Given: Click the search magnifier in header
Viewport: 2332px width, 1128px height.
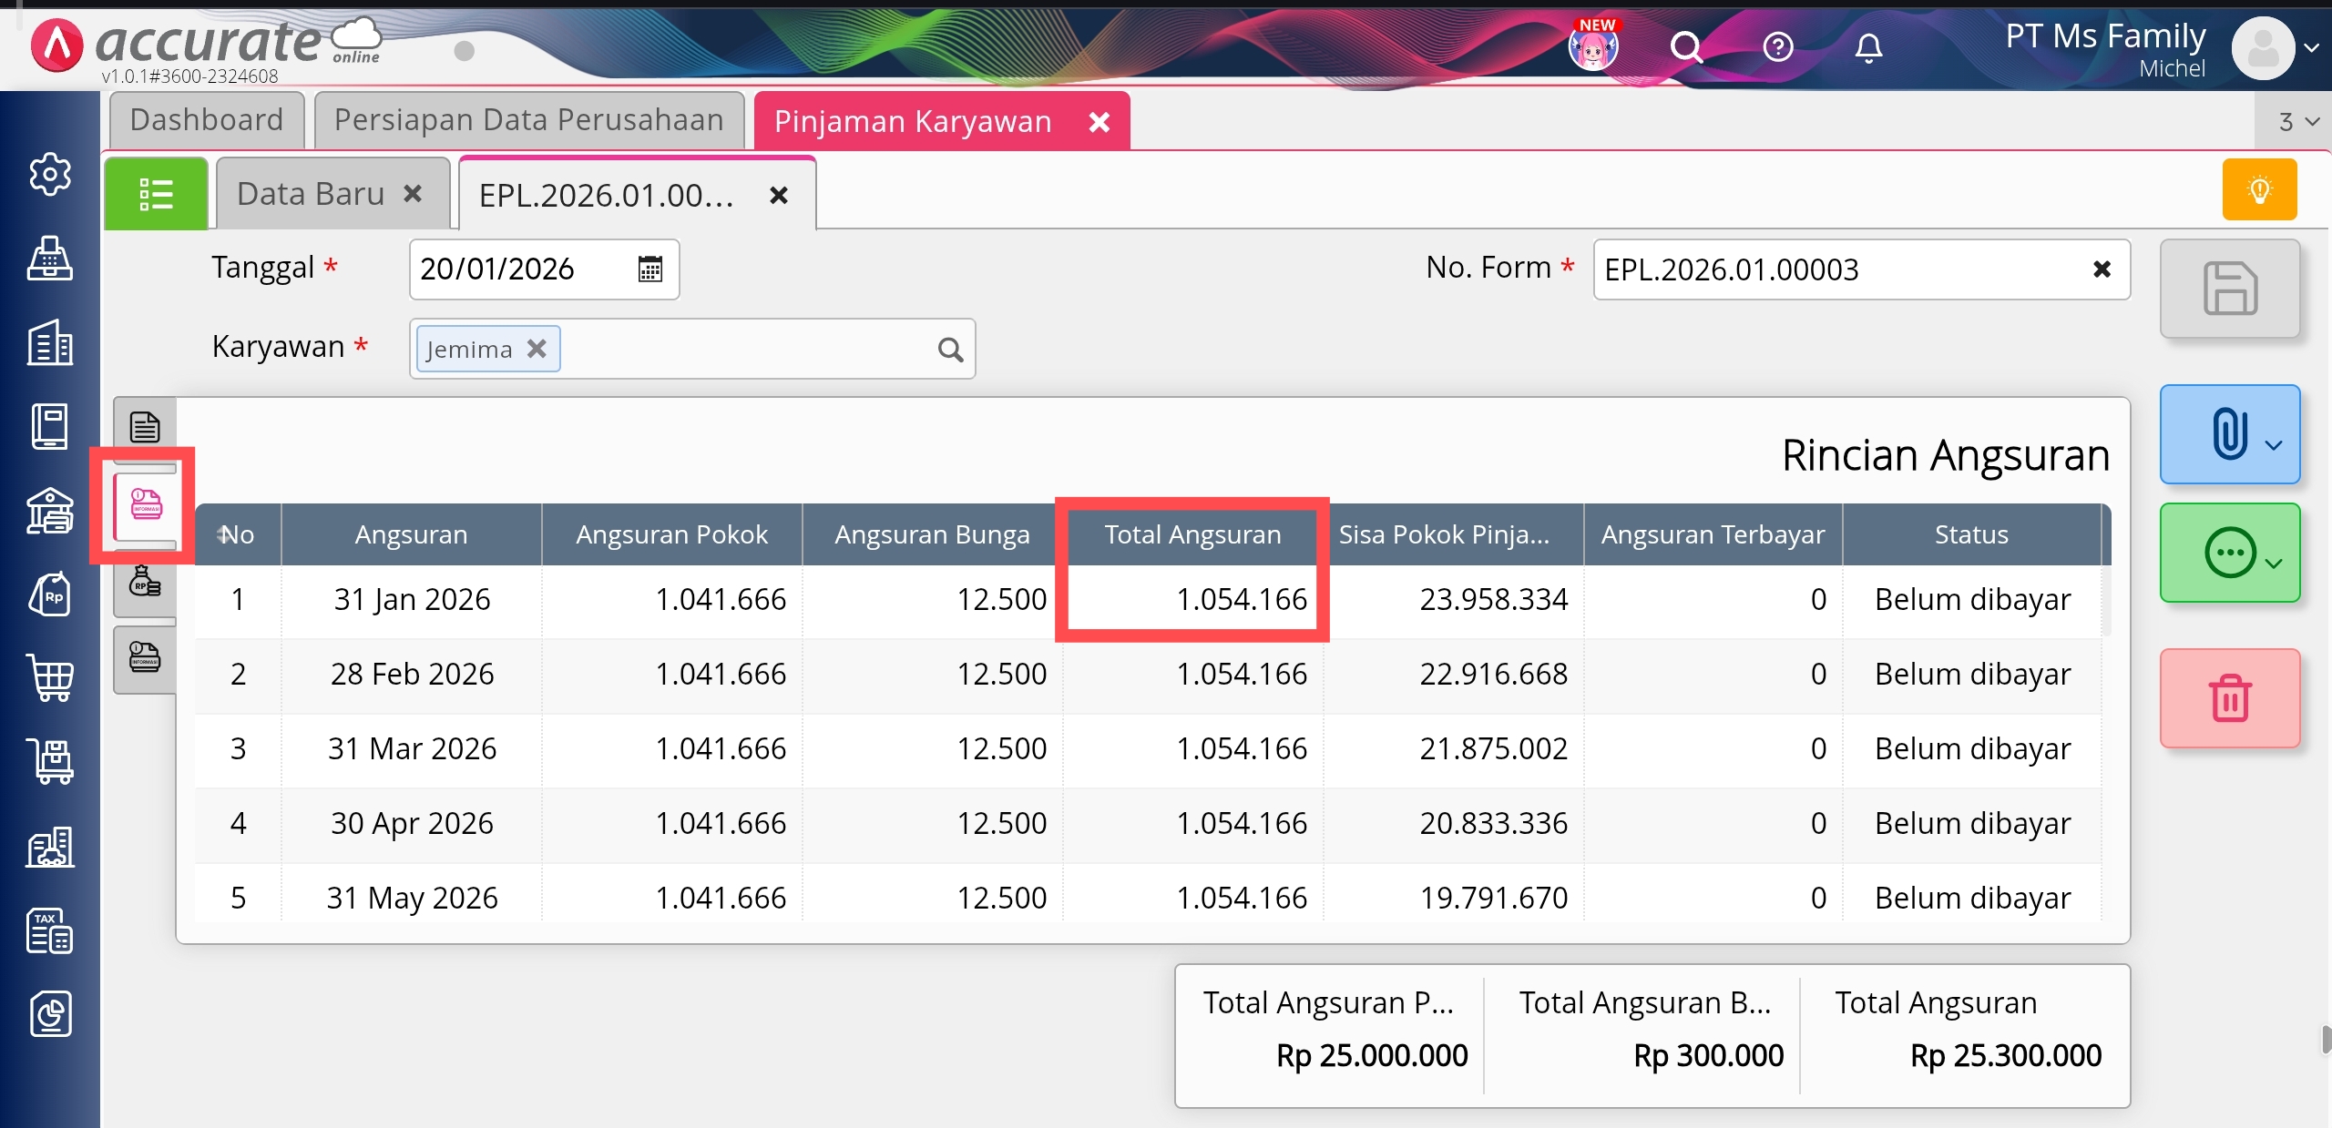Looking at the screenshot, I should click(1685, 46).
